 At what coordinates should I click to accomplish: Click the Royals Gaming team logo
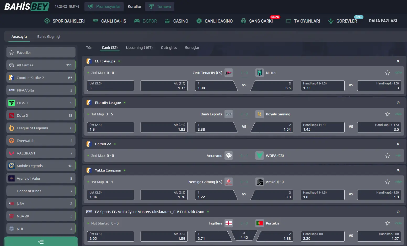pyautogui.click(x=260, y=114)
